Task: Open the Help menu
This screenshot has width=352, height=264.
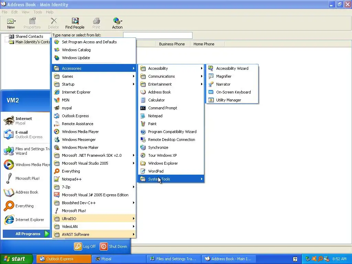Action: [49, 12]
